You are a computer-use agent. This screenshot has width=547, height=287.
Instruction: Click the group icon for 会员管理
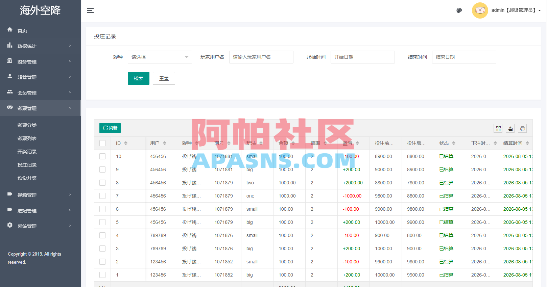pyautogui.click(x=10, y=92)
